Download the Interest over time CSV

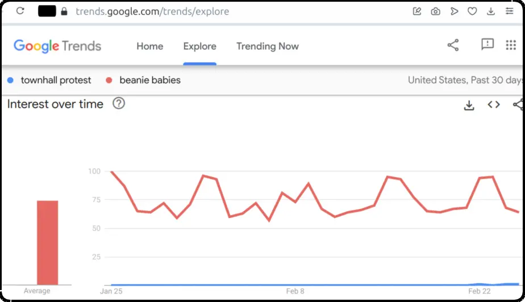pos(469,105)
